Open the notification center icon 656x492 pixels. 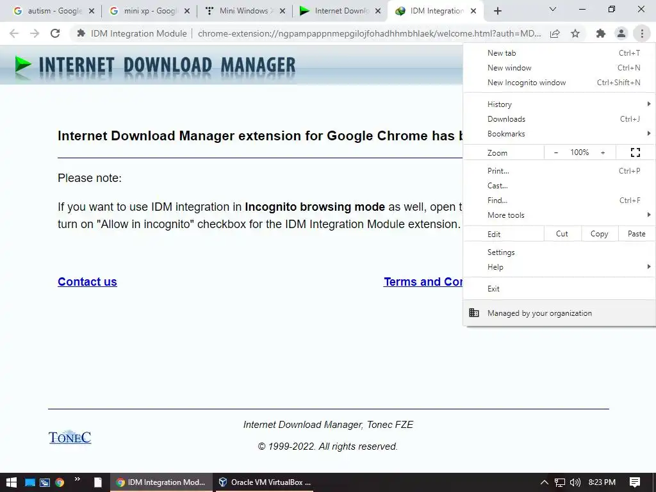tap(635, 482)
